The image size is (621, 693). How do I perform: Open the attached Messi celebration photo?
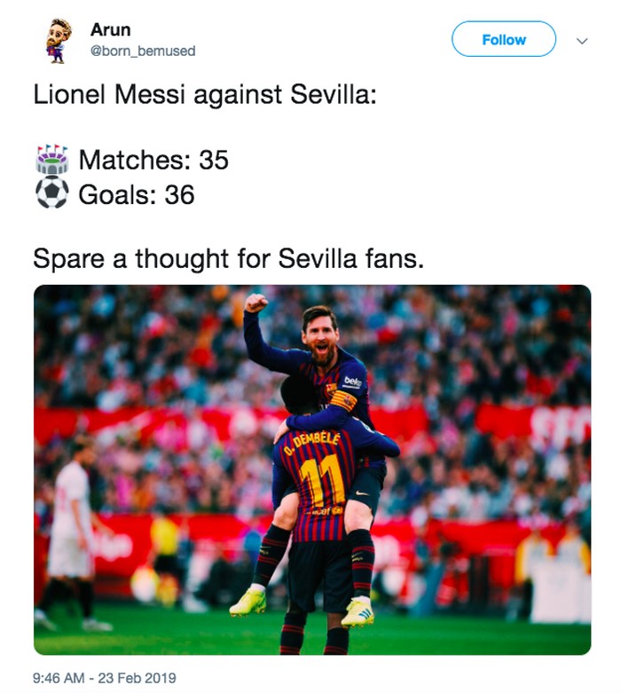pyautogui.click(x=312, y=470)
